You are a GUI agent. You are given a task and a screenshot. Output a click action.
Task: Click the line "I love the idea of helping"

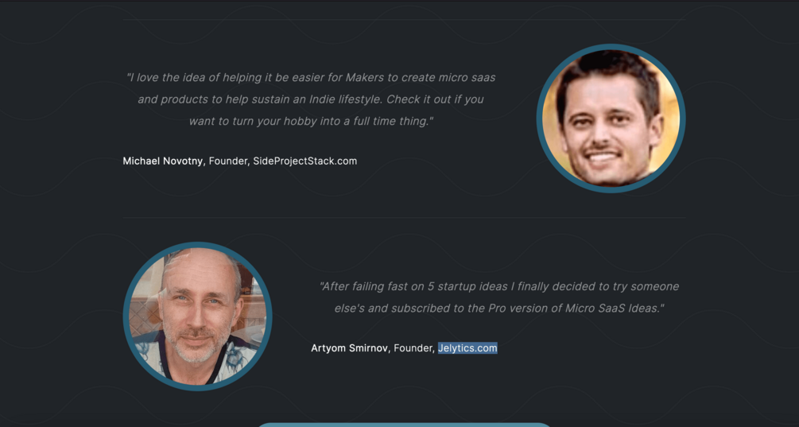tap(311, 77)
